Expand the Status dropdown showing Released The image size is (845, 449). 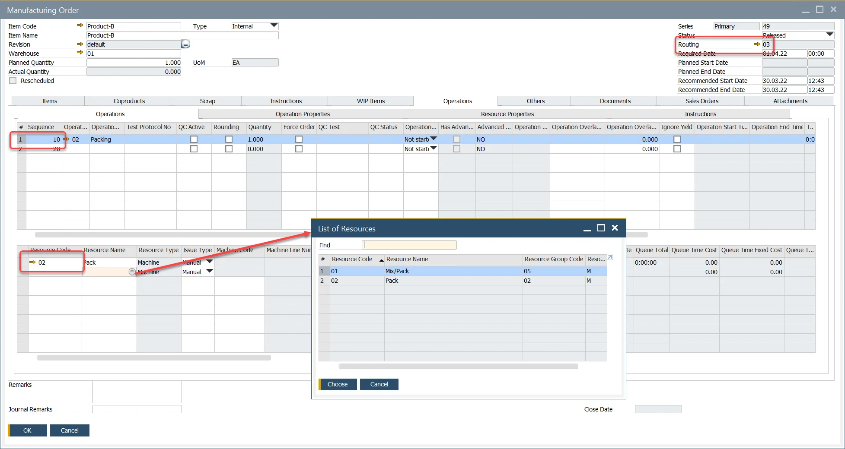tap(829, 35)
